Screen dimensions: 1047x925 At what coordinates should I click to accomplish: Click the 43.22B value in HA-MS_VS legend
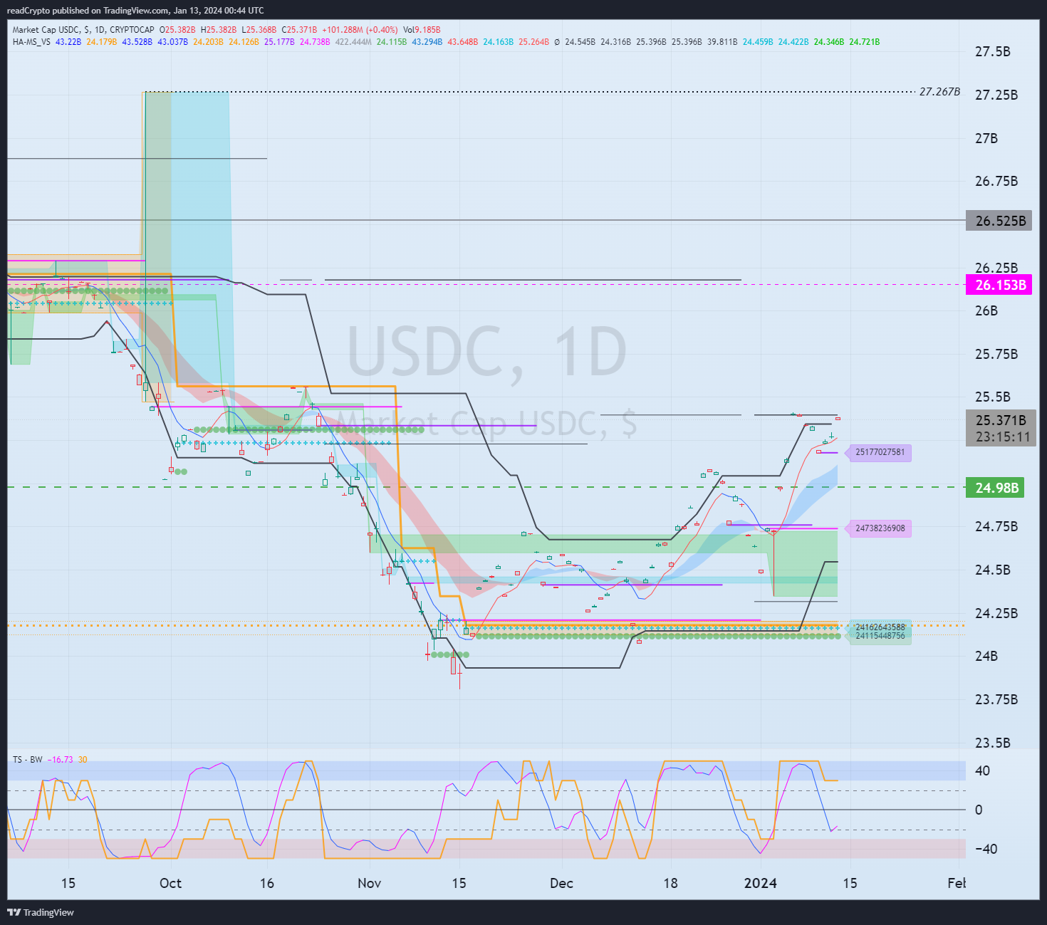point(68,42)
